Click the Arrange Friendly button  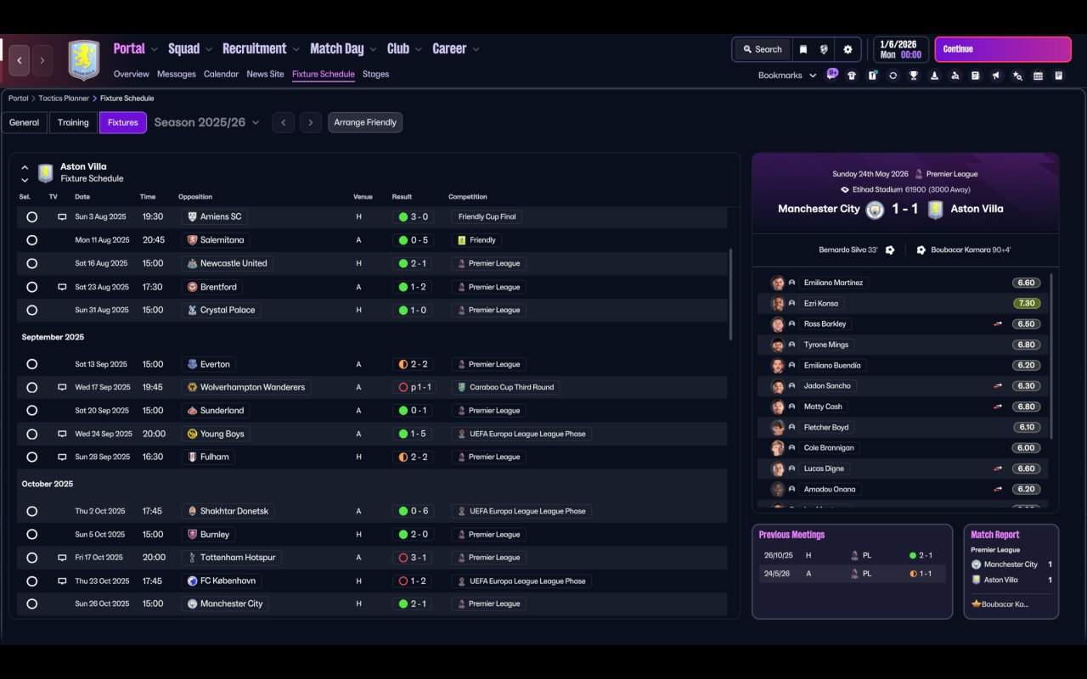click(x=365, y=123)
